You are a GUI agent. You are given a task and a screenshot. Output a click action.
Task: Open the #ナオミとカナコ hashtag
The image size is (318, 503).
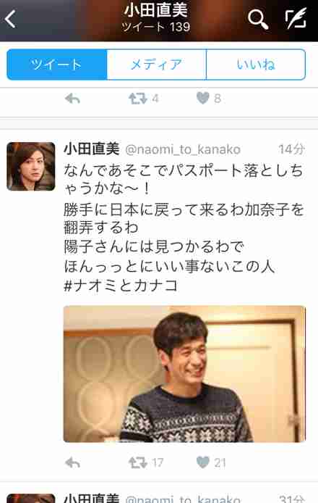[121, 285]
